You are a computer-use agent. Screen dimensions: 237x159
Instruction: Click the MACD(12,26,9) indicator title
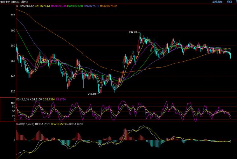click(25, 124)
